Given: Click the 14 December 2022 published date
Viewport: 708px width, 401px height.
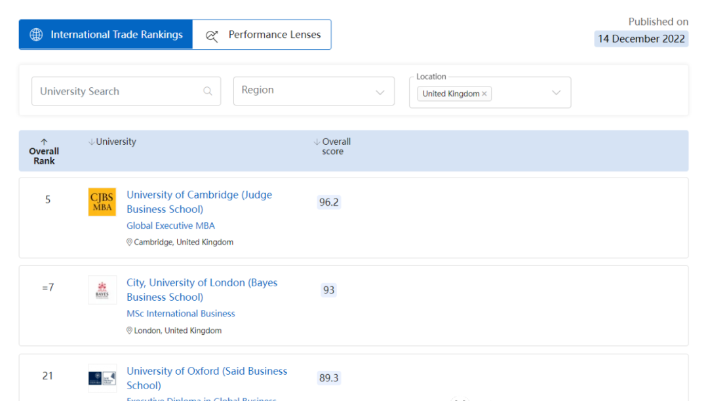Looking at the screenshot, I should [641, 39].
